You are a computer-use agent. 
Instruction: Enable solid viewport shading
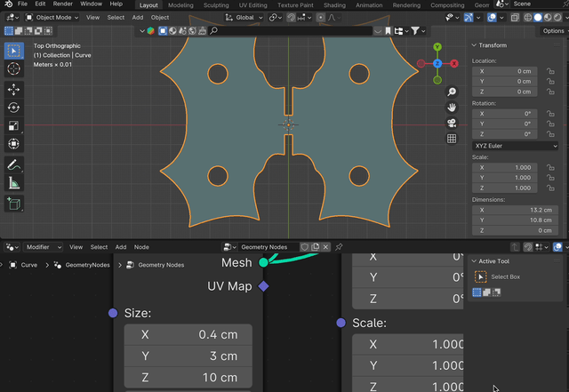pyautogui.click(x=538, y=18)
